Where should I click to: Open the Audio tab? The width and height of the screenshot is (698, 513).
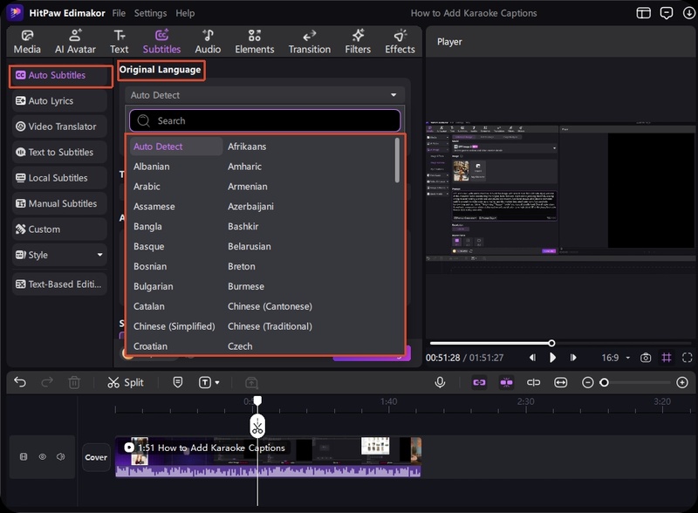coord(208,41)
